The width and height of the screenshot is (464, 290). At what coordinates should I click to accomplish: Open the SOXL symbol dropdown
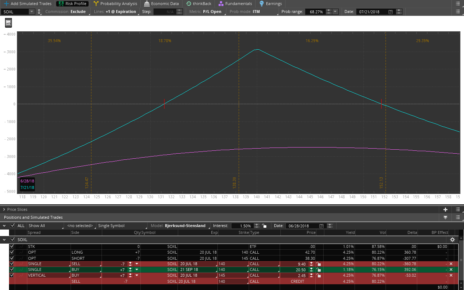31,12
